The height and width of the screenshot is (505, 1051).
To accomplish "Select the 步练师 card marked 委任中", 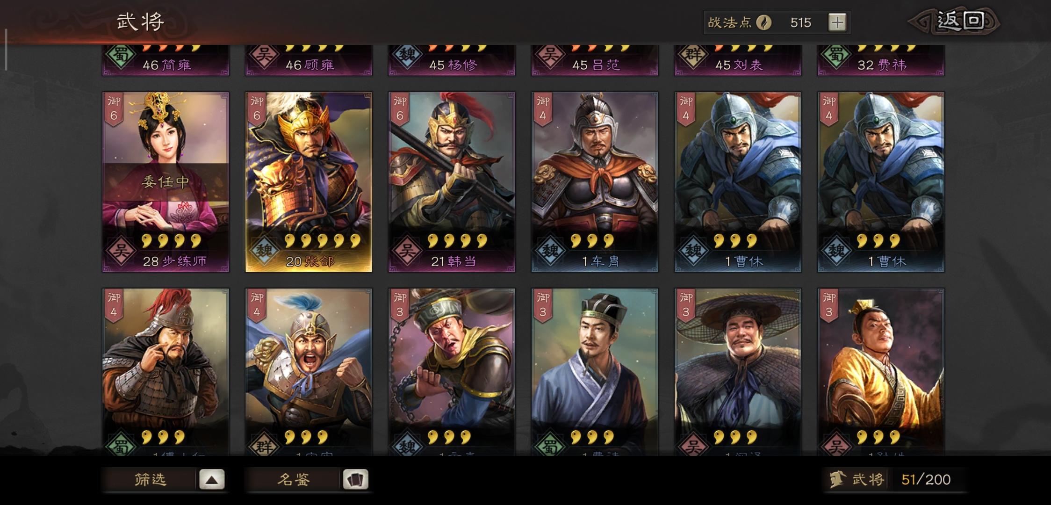I will [166, 182].
